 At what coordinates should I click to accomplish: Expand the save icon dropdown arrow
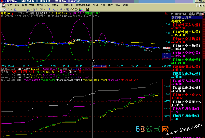point(90,9)
